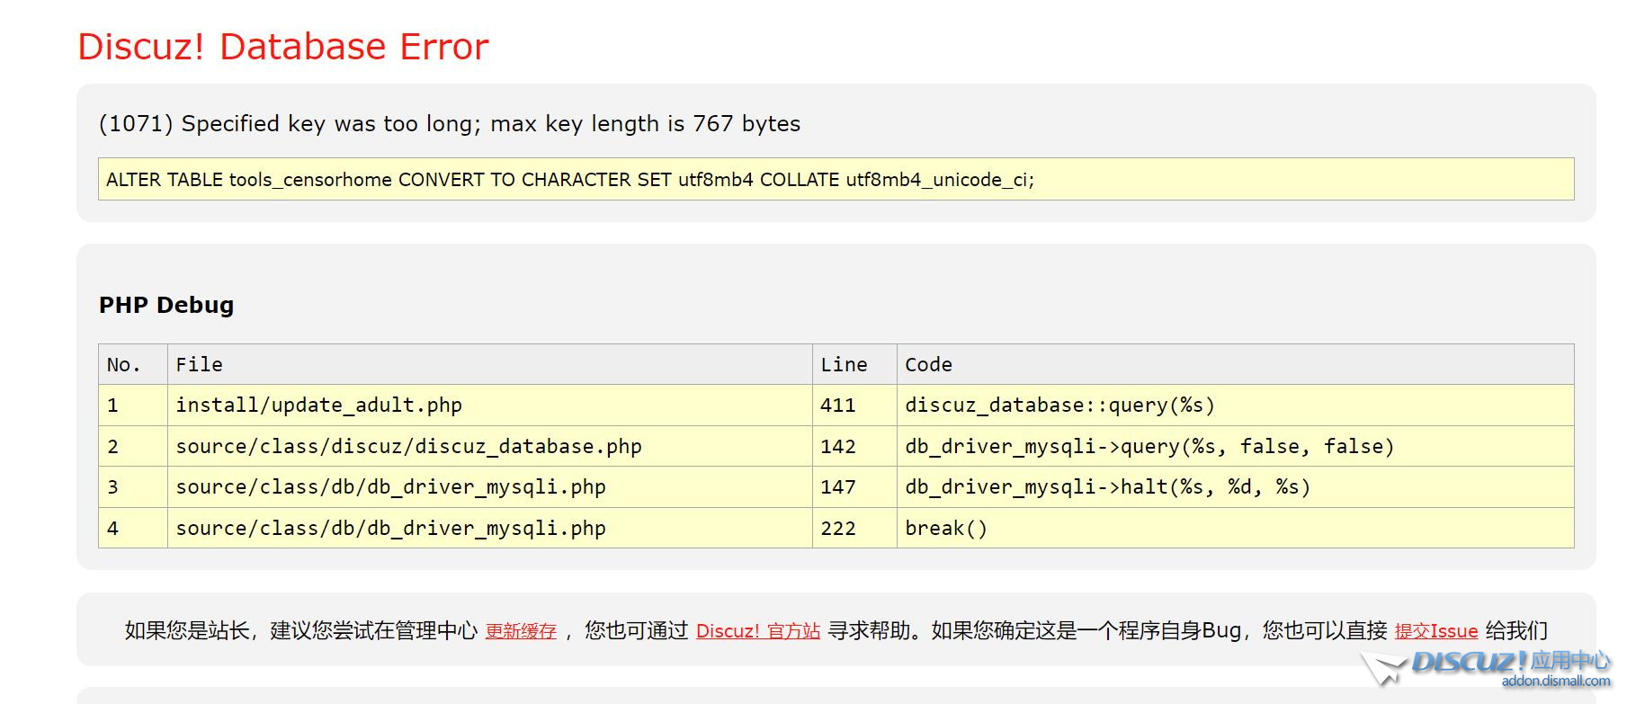Screen dimensions: 1627x704
Task: Click the PHP Debug heading
Action: 166,306
